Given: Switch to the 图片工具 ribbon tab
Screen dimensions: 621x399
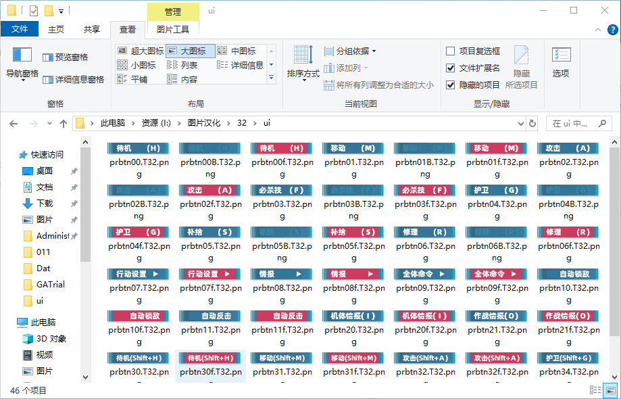Looking at the screenshot, I should click(173, 29).
